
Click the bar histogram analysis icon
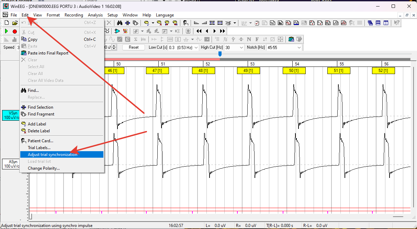(x=280, y=23)
